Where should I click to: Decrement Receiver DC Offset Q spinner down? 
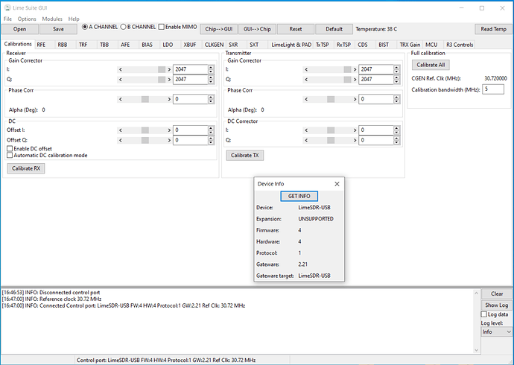211,142
